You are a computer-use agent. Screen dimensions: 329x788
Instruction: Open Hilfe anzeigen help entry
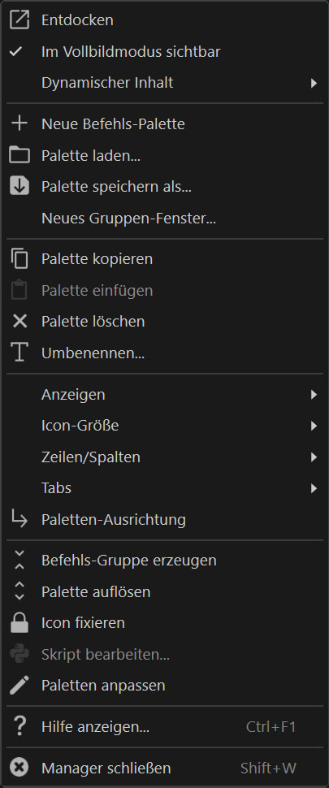(164, 727)
